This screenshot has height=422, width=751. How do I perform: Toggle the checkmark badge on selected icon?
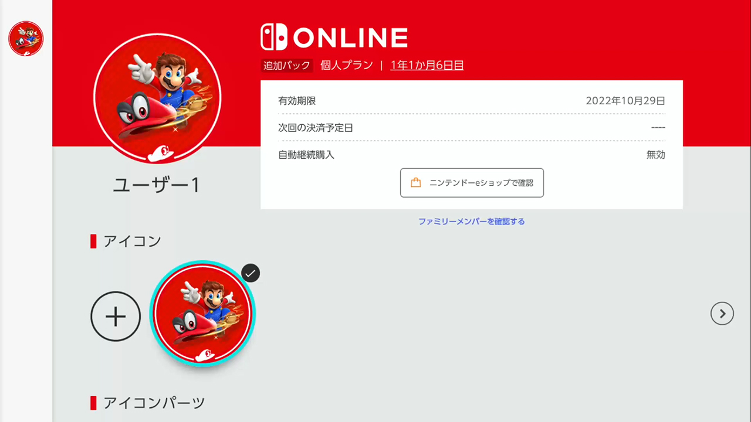[x=251, y=273]
